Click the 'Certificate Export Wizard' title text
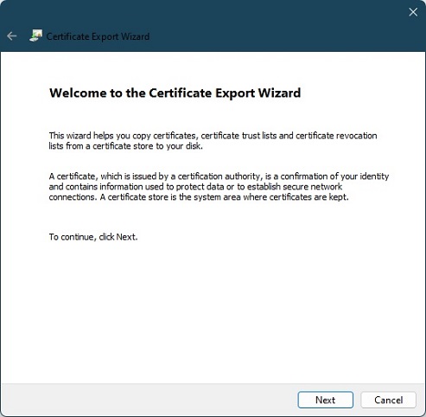 (98, 36)
